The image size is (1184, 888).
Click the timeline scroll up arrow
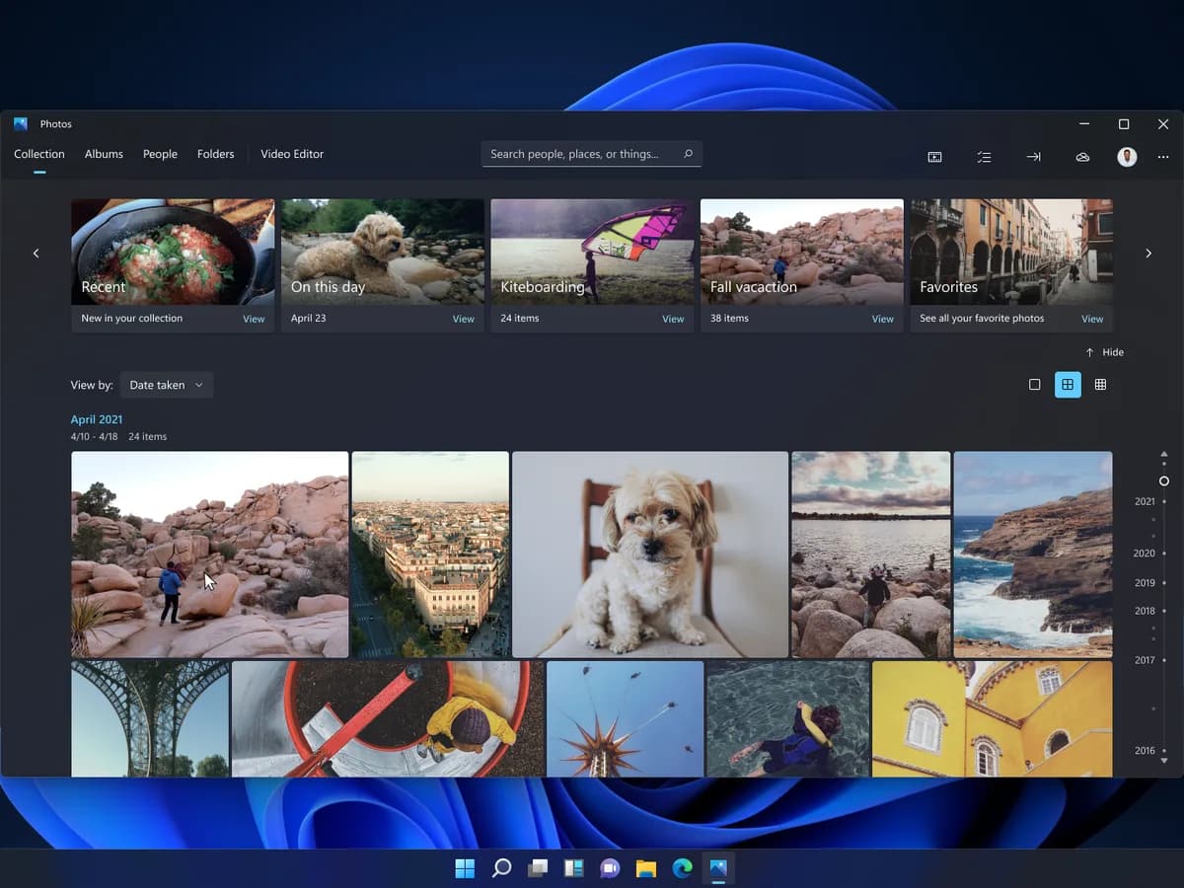point(1164,454)
